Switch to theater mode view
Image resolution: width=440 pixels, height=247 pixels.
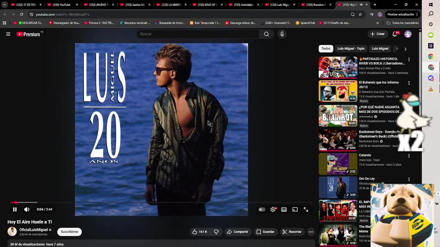(284, 210)
